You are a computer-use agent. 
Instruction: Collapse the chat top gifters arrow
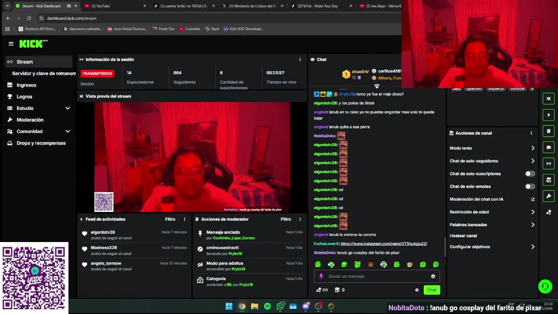point(377,86)
